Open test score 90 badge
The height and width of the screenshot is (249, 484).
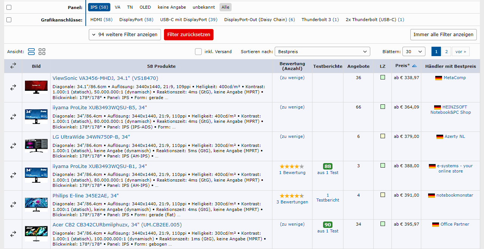click(328, 225)
